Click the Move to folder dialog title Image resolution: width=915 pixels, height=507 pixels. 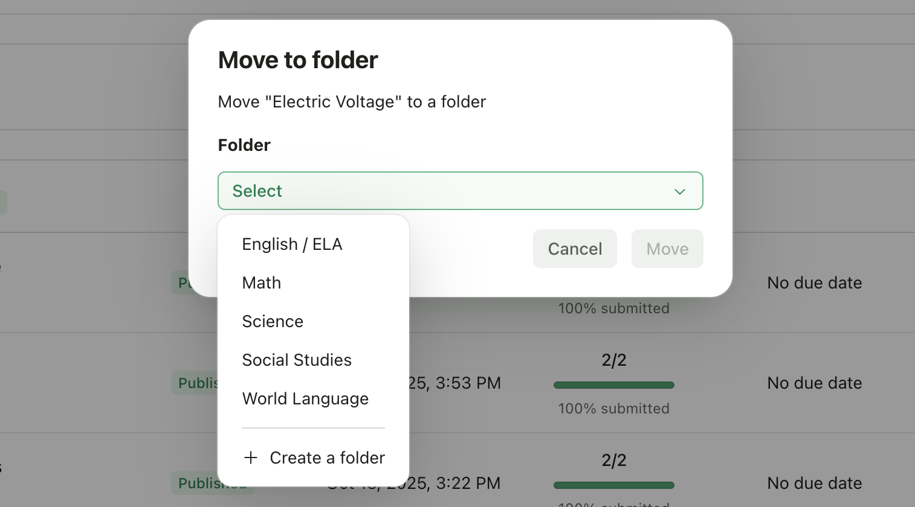[x=297, y=59]
